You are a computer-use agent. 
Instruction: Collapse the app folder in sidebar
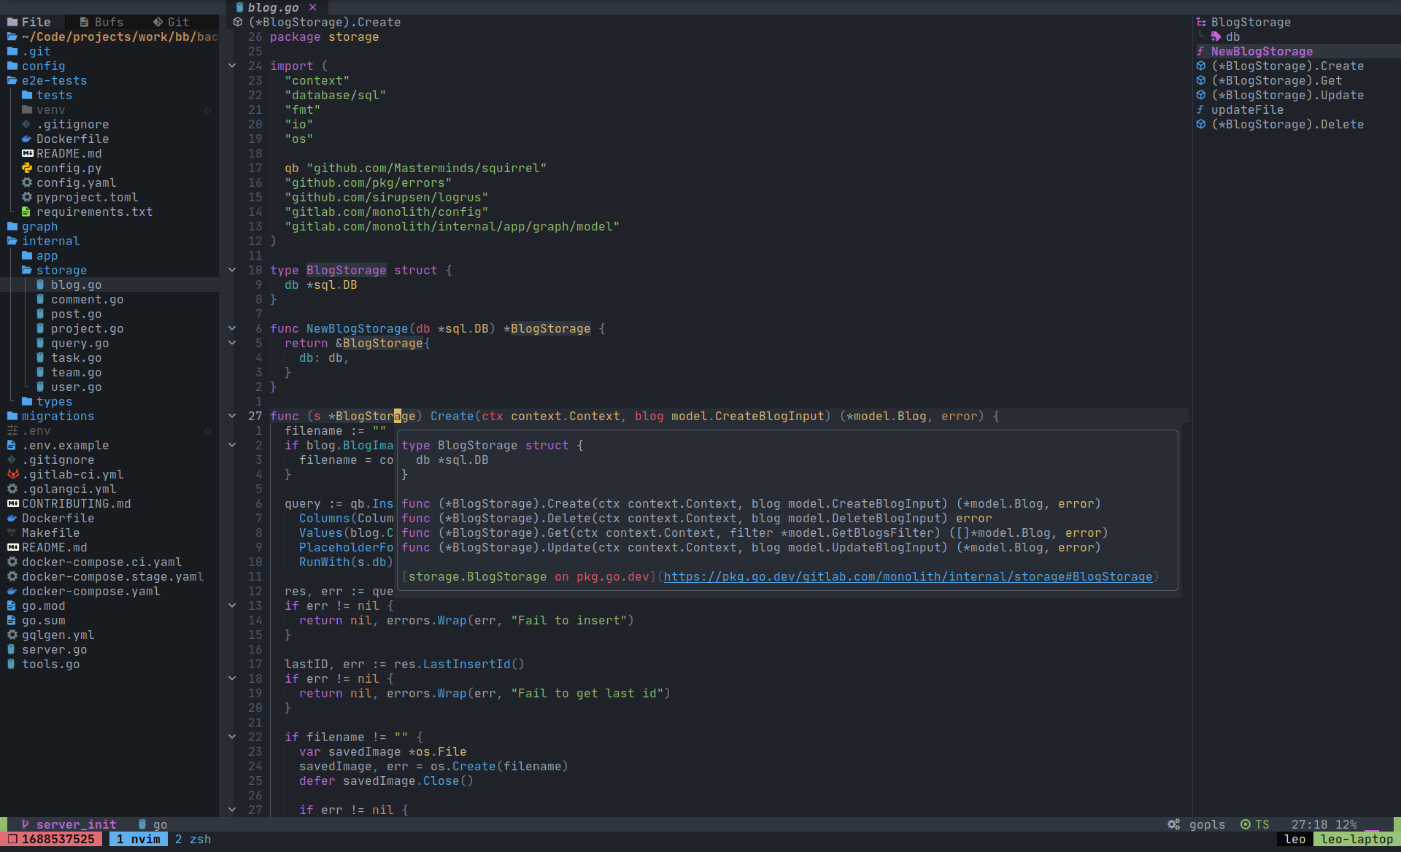45,256
